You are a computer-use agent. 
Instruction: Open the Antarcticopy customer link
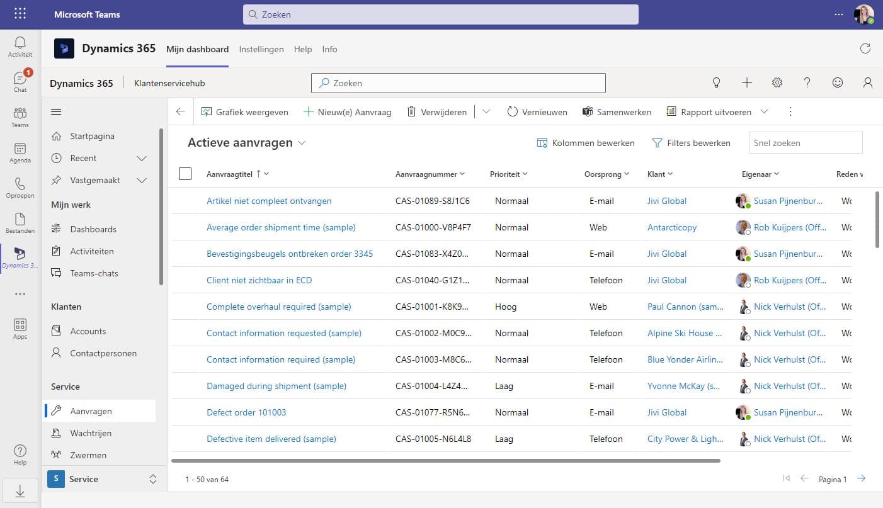point(672,227)
